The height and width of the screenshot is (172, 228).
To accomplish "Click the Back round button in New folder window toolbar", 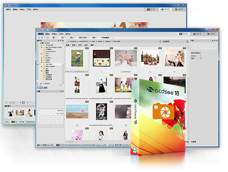I will tap(39, 38).
